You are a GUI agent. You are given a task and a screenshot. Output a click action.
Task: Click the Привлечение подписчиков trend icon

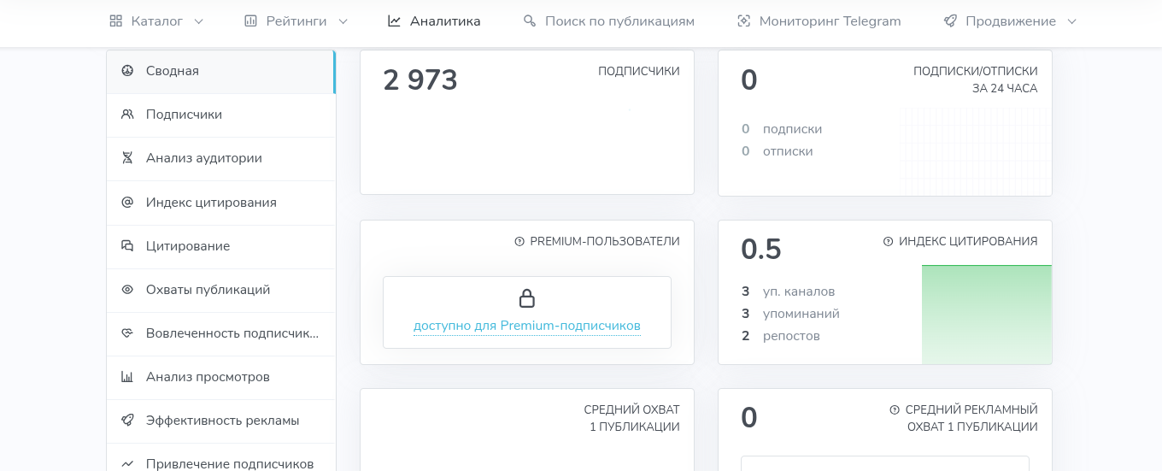click(x=127, y=464)
